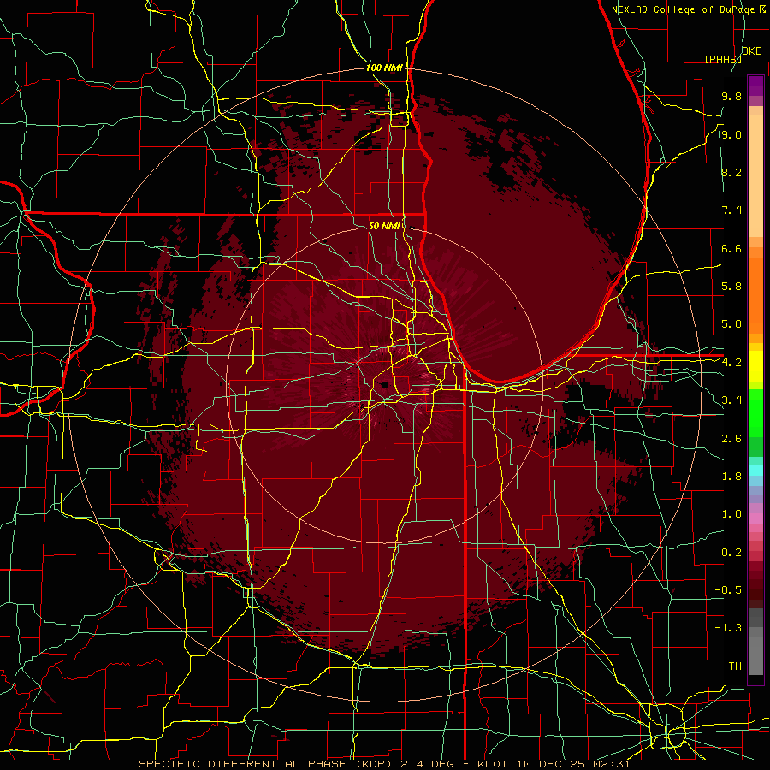The height and width of the screenshot is (770, 770).
Task: Click the -1.3 scale value
Action: (x=728, y=629)
